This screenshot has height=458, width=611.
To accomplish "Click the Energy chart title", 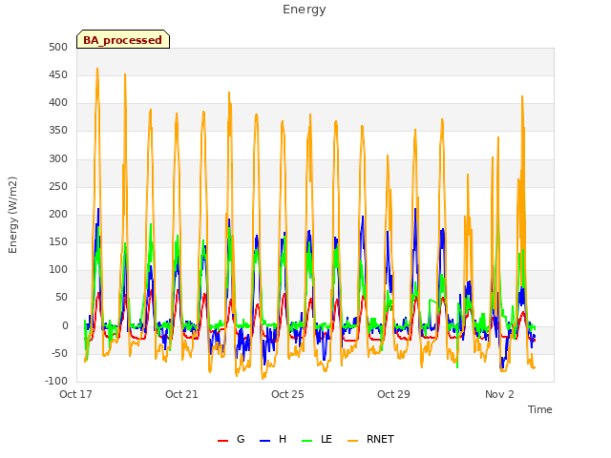I will point(305,10).
